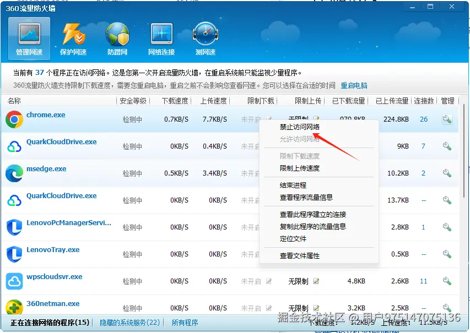Edit download limit pencil for wpscloudsvr.exe

coord(269,281)
